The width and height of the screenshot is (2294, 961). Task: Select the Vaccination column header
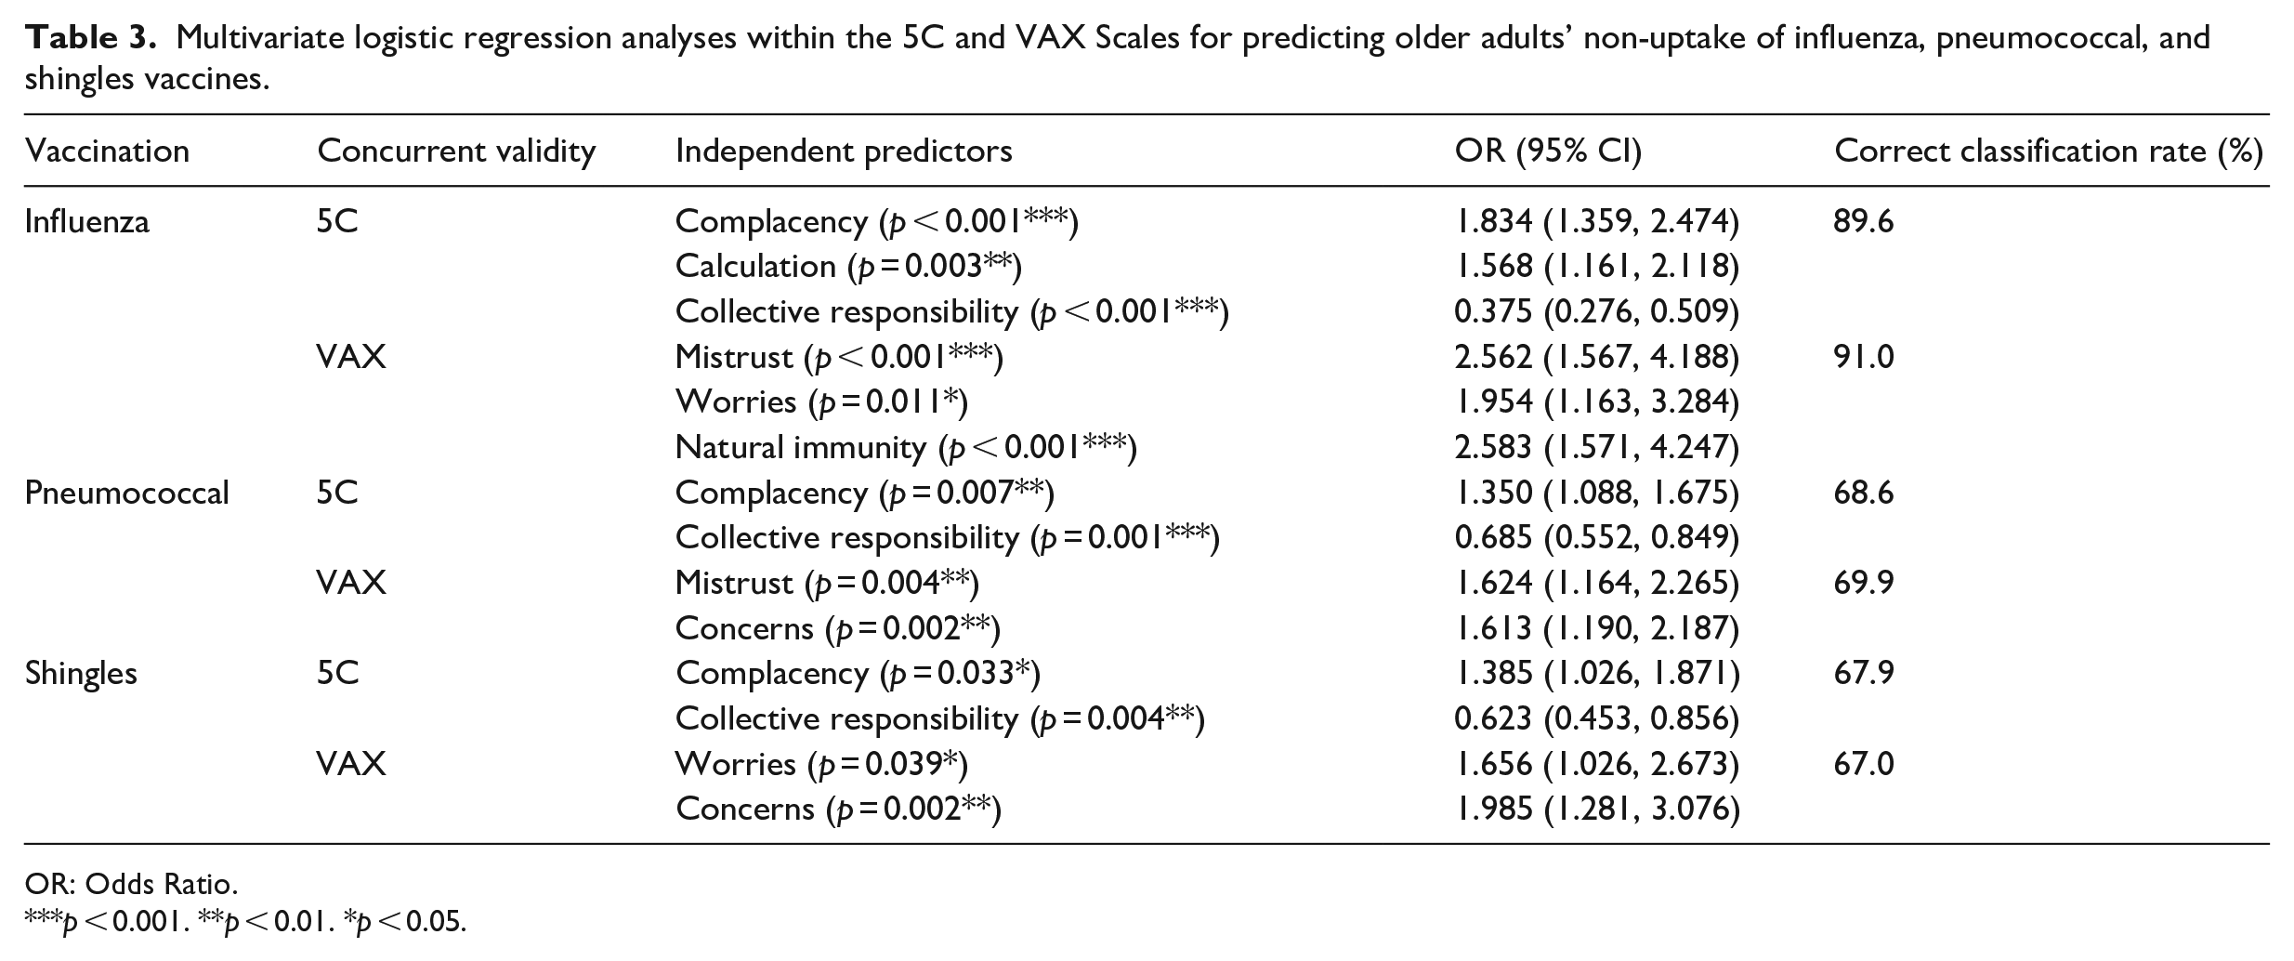point(107,151)
